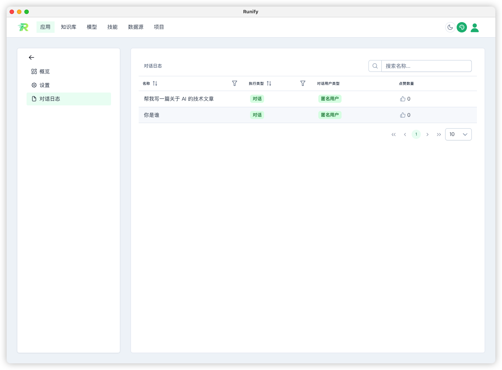Open the theme palette icon

pyautogui.click(x=462, y=27)
